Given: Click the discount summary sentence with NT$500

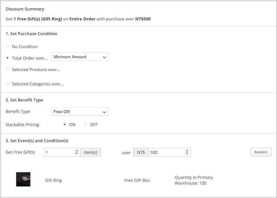Looking at the screenshot, I should point(78,19).
